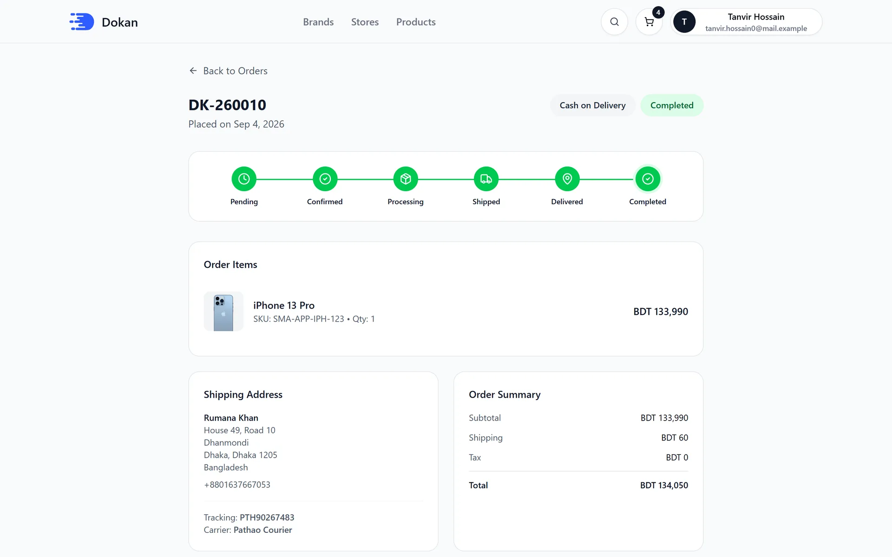This screenshot has width=892, height=557.
Task: Click the T user avatar
Action: coord(684,22)
